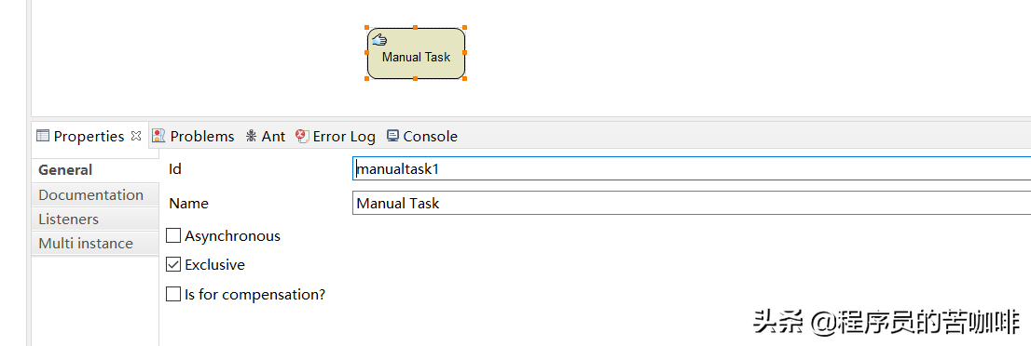The width and height of the screenshot is (1031, 346).
Task: Uncheck the Exclusive checkbox
Action: pyautogui.click(x=173, y=264)
